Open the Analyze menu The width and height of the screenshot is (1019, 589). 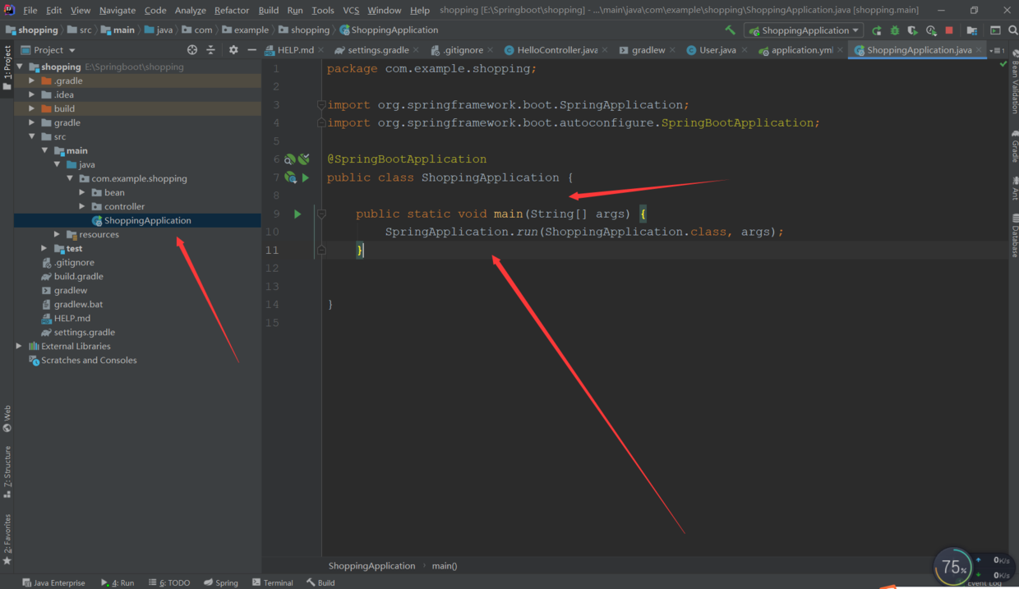click(x=191, y=10)
